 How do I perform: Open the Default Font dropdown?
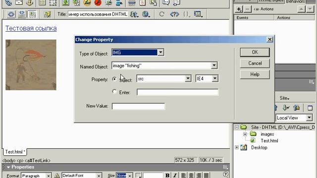coord(99,176)
